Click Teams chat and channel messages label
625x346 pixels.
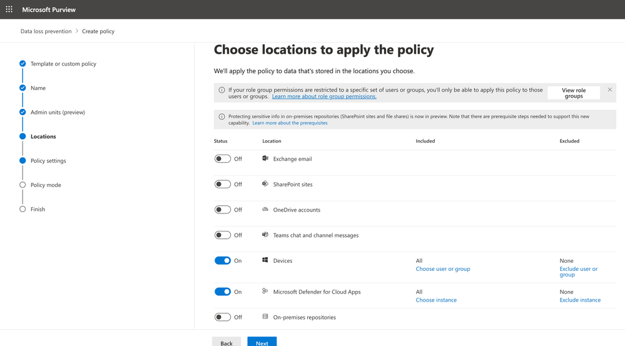pos(316,236)
